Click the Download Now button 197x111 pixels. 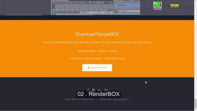pos(97,68)
